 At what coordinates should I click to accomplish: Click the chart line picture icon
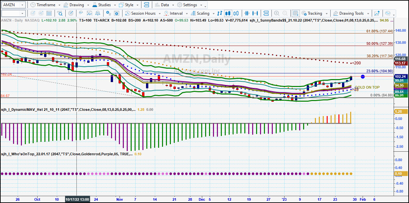[90, 13]
